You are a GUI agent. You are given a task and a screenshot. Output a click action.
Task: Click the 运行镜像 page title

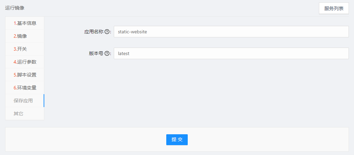(15, 7)
